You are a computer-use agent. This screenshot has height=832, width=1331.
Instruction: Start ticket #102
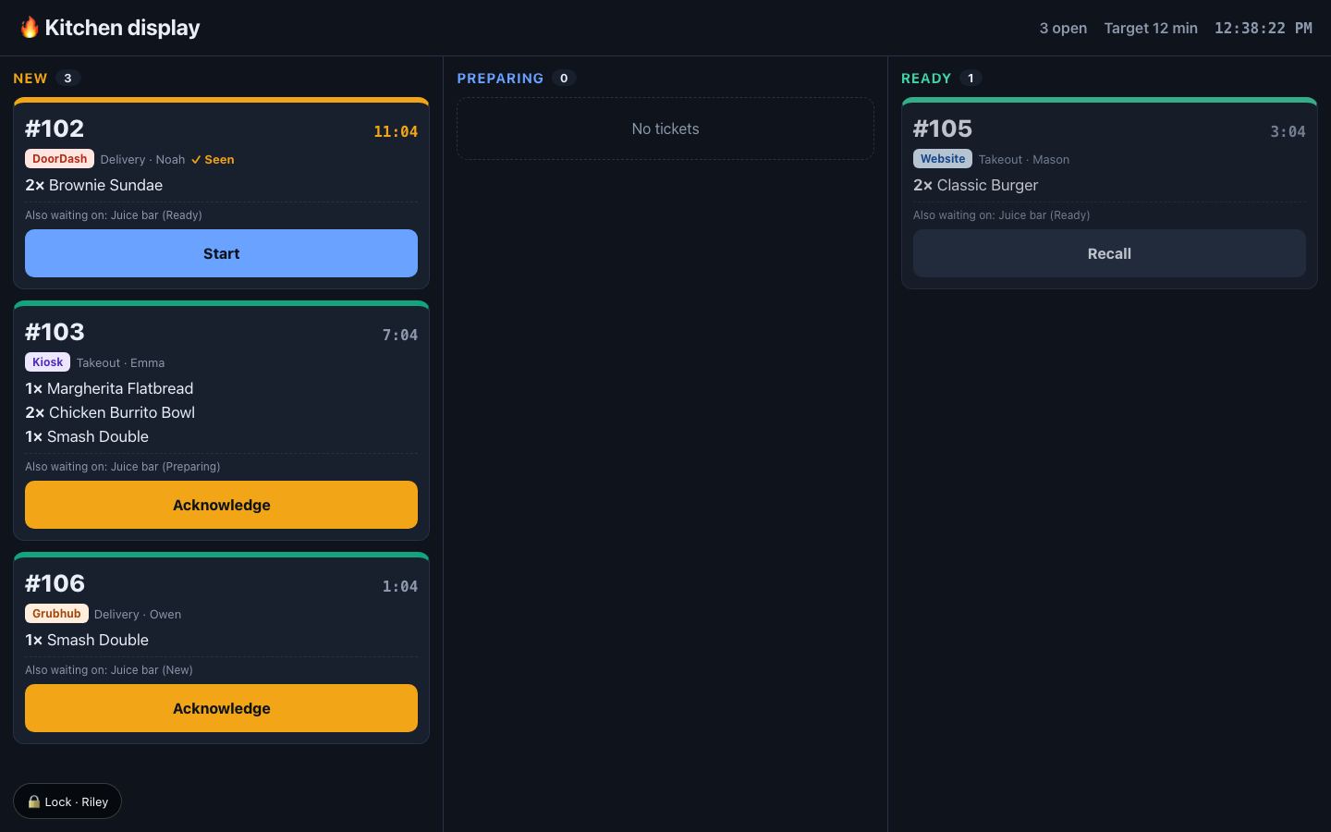pos(221,253)
